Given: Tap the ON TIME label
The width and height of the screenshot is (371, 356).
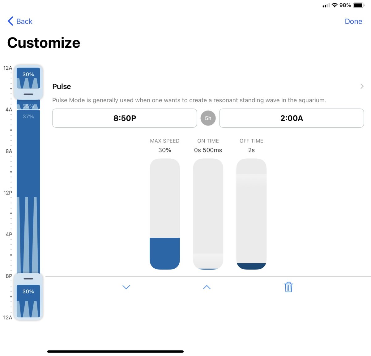Looking at the screenshot, I should (208, 141).
